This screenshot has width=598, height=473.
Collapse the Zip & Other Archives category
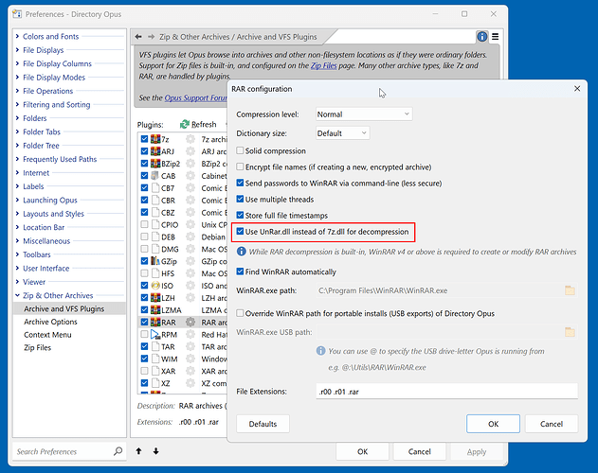17,295
